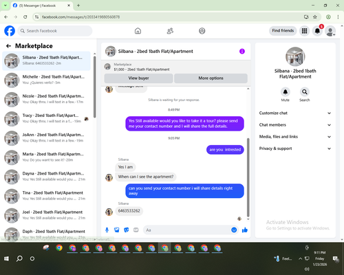The height and width of the screenshot is (275, 344).
Task: Show hidden system tray icons chevron
Action: pyautogui.click(x=300, y=258)
